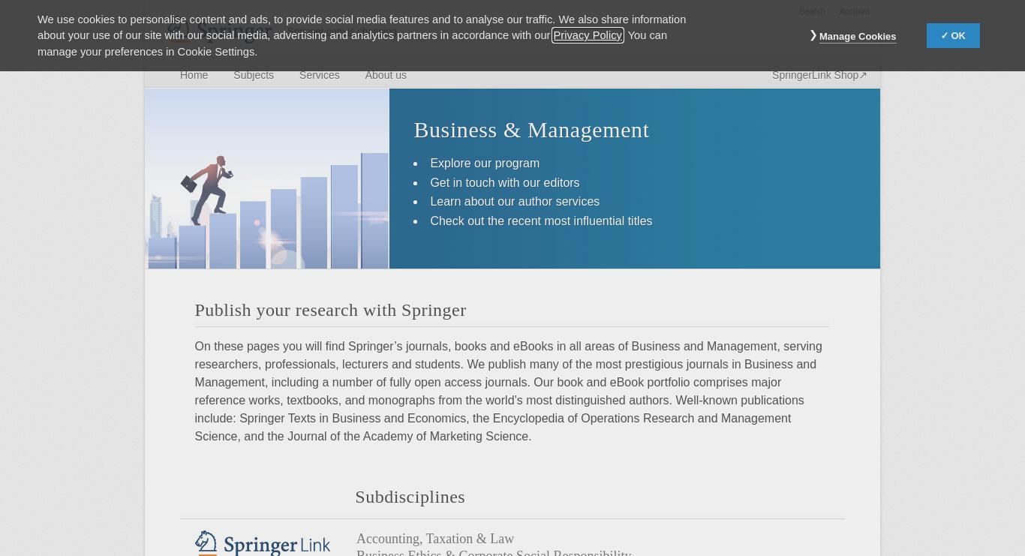Click 'Publish your research with Springer' heading

[330, 310]
